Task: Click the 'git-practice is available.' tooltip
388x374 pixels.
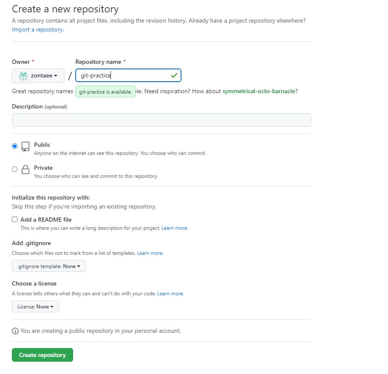Action: (105, 91)
